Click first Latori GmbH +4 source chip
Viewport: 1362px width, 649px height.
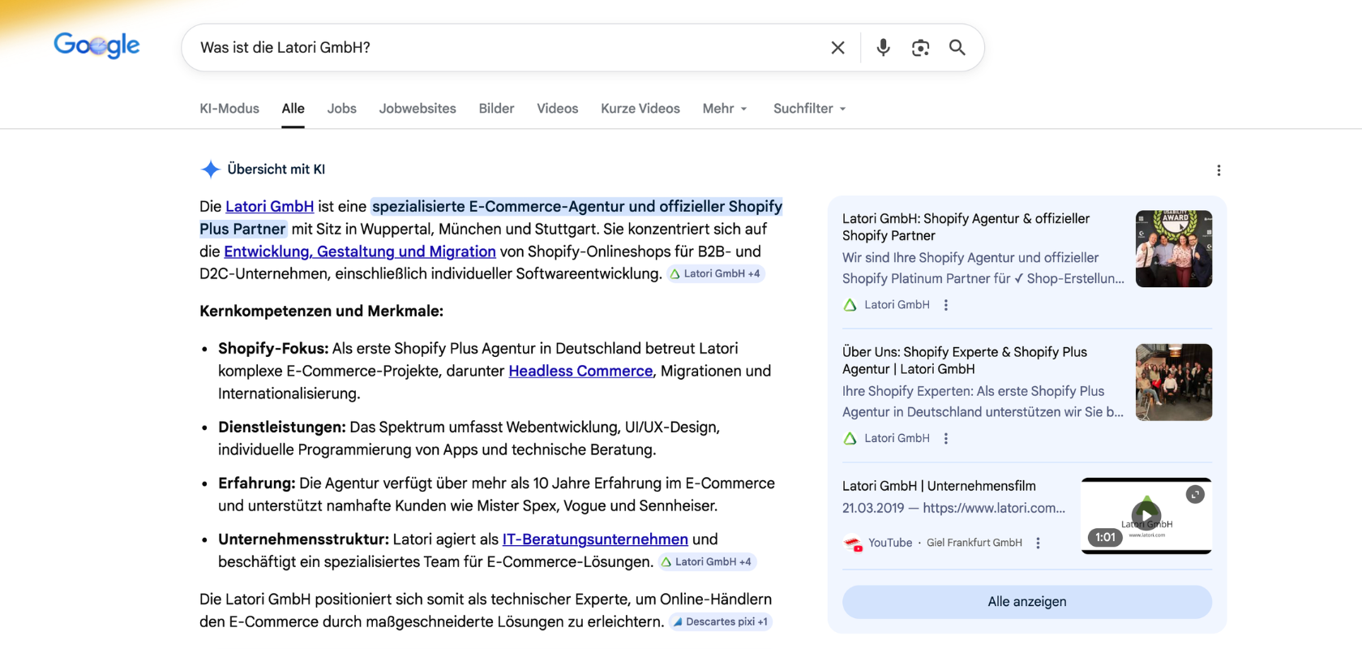point(715,274)
